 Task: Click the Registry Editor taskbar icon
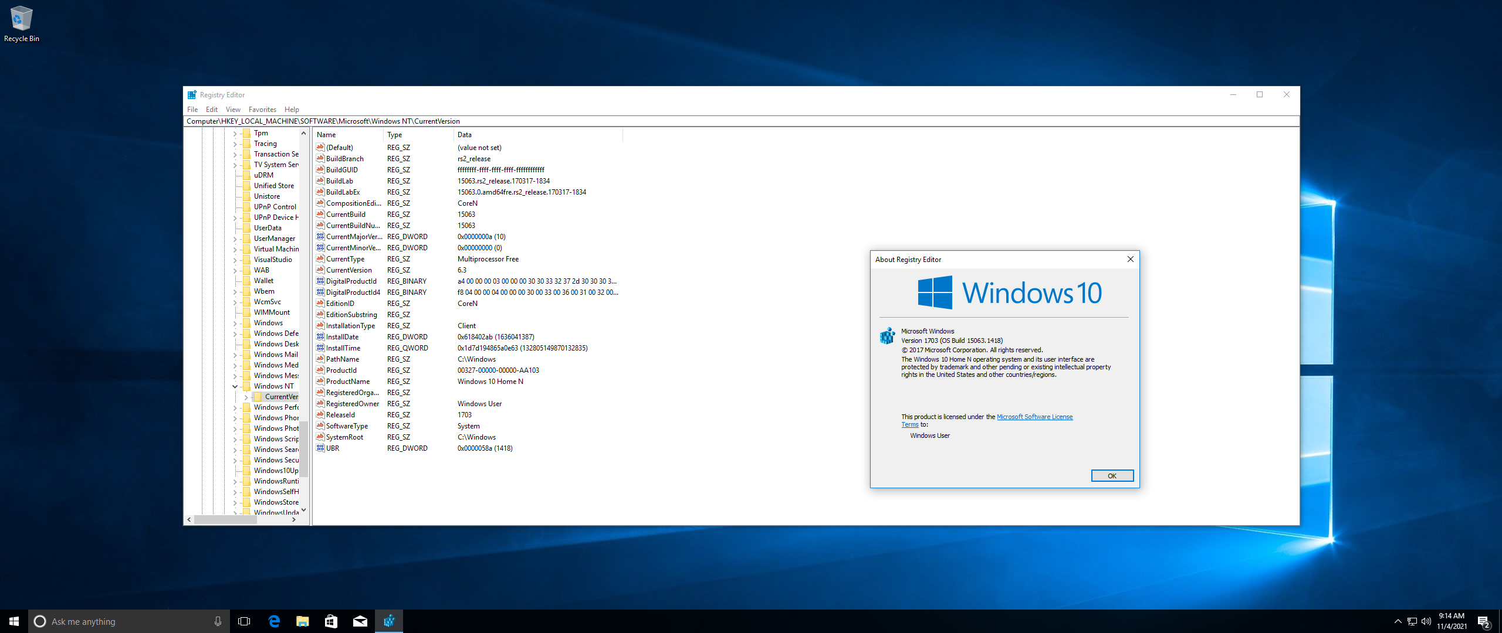coord(389,621)
